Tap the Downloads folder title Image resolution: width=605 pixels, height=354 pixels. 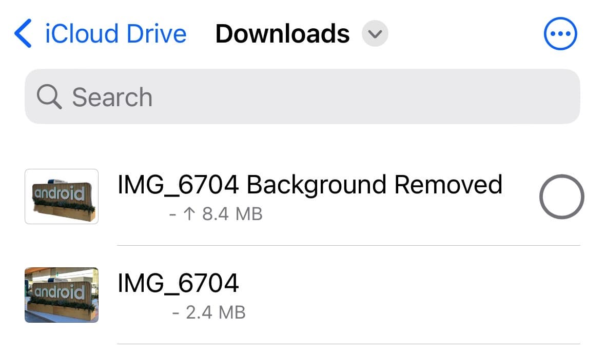pyautogui.click(x=282, y=34)
